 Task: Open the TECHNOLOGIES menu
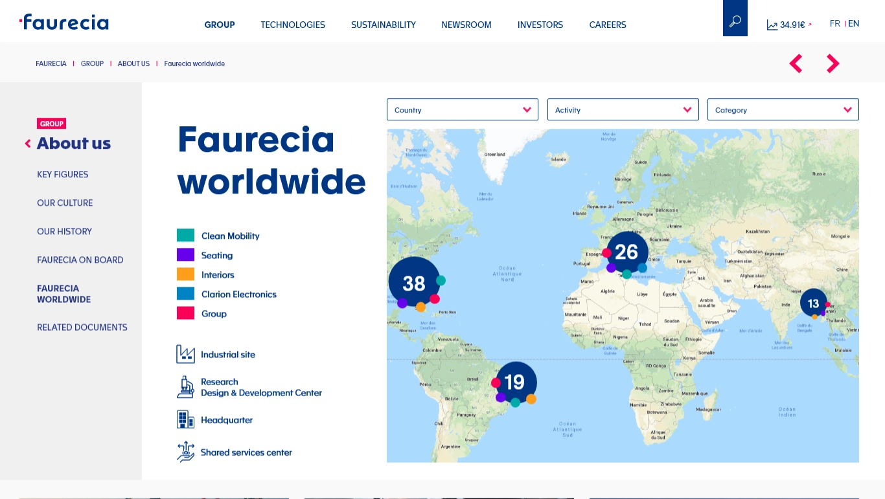[293, 25]
